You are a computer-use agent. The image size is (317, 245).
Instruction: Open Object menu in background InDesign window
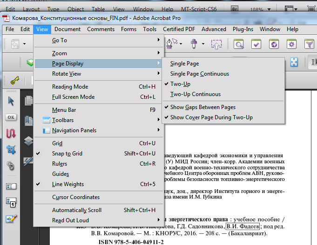[x=75, y=9]
